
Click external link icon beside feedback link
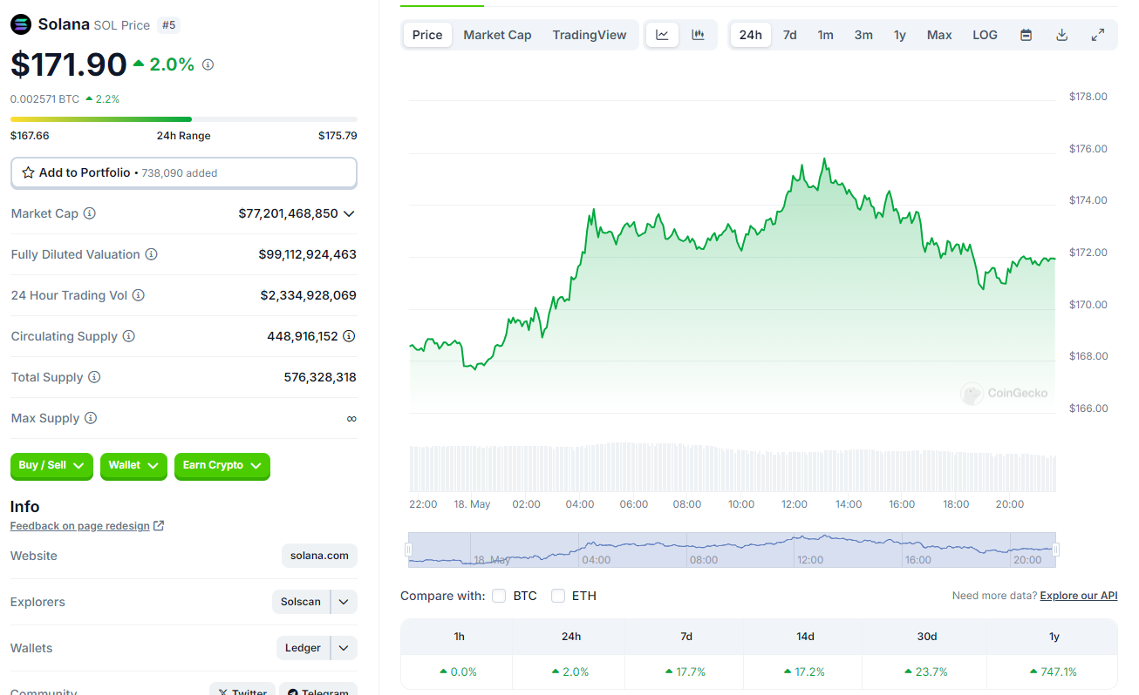click(x=159, y=526)
